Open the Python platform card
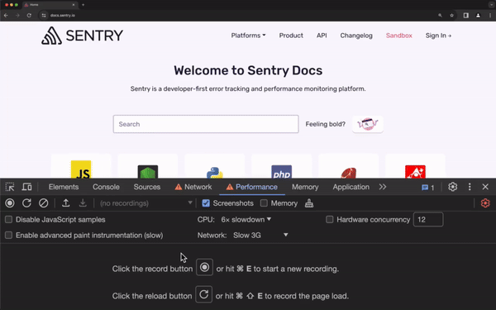 click(x=215, y=166)
